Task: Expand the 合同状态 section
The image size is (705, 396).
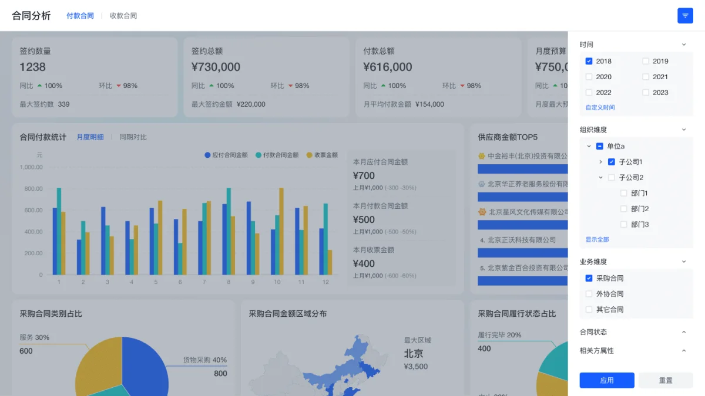Action: [684, 332]
